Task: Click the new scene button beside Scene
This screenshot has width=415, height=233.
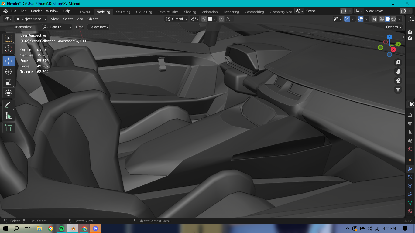Action: coord(344,11)
